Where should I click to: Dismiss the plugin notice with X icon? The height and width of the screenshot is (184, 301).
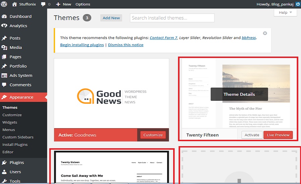[265, 33]
